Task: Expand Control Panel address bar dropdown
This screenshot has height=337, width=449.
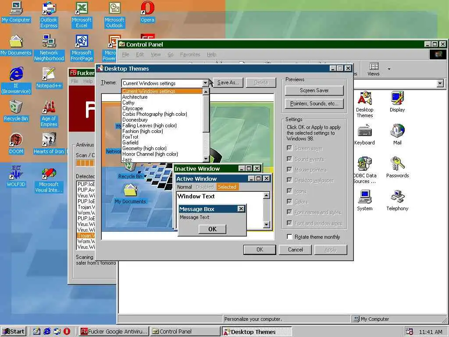Action: coord(440,83)
